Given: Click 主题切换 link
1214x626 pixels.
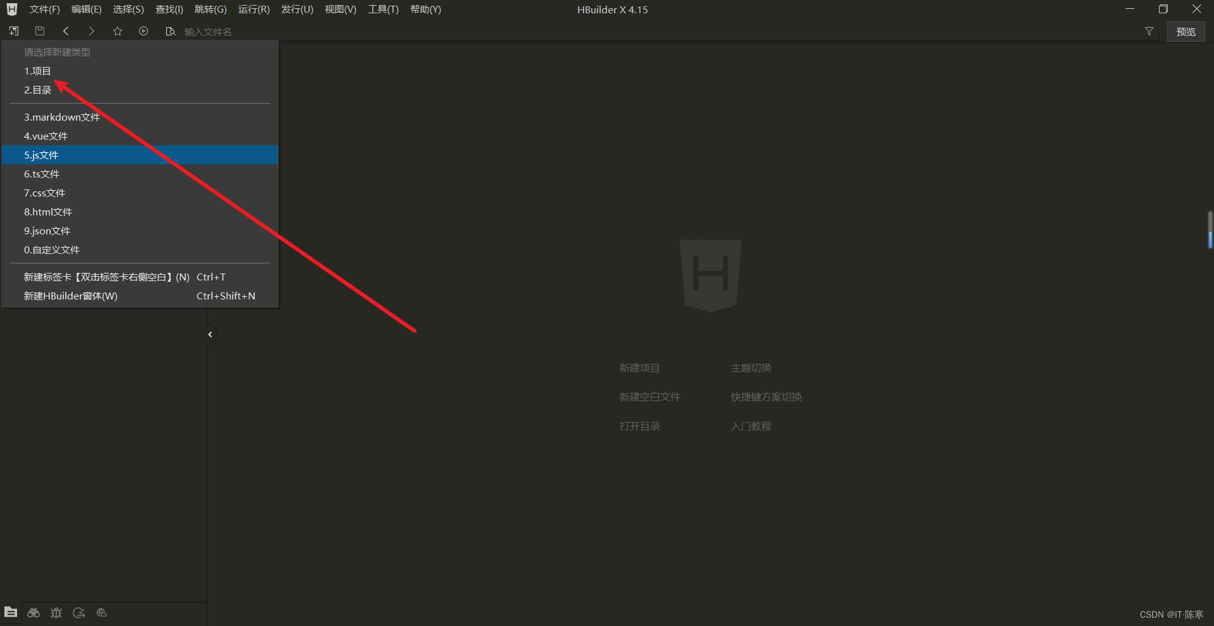Looking at the screenshot, I should [751, 368].
